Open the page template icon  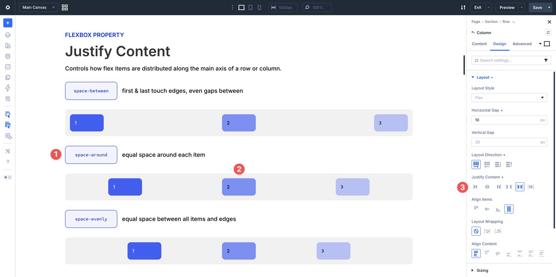tap(8, 67)
